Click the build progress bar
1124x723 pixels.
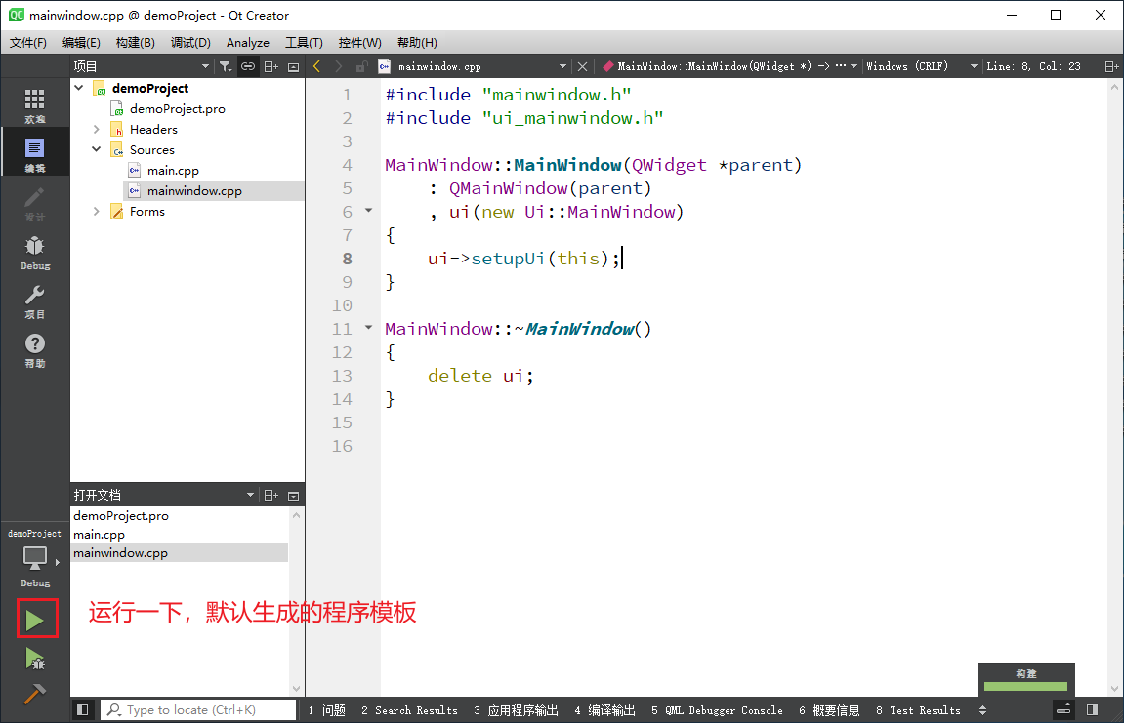1025,686
